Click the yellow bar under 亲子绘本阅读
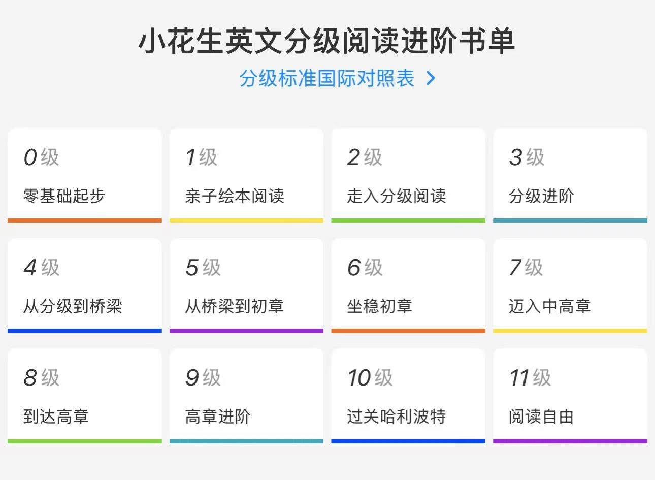The width and height of the screenshot is (655, 480). 246,220
